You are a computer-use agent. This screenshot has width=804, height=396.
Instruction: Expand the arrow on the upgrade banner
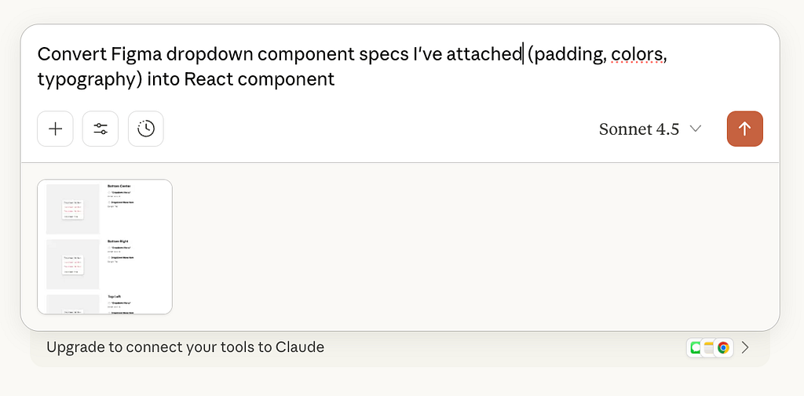[746, 347]
